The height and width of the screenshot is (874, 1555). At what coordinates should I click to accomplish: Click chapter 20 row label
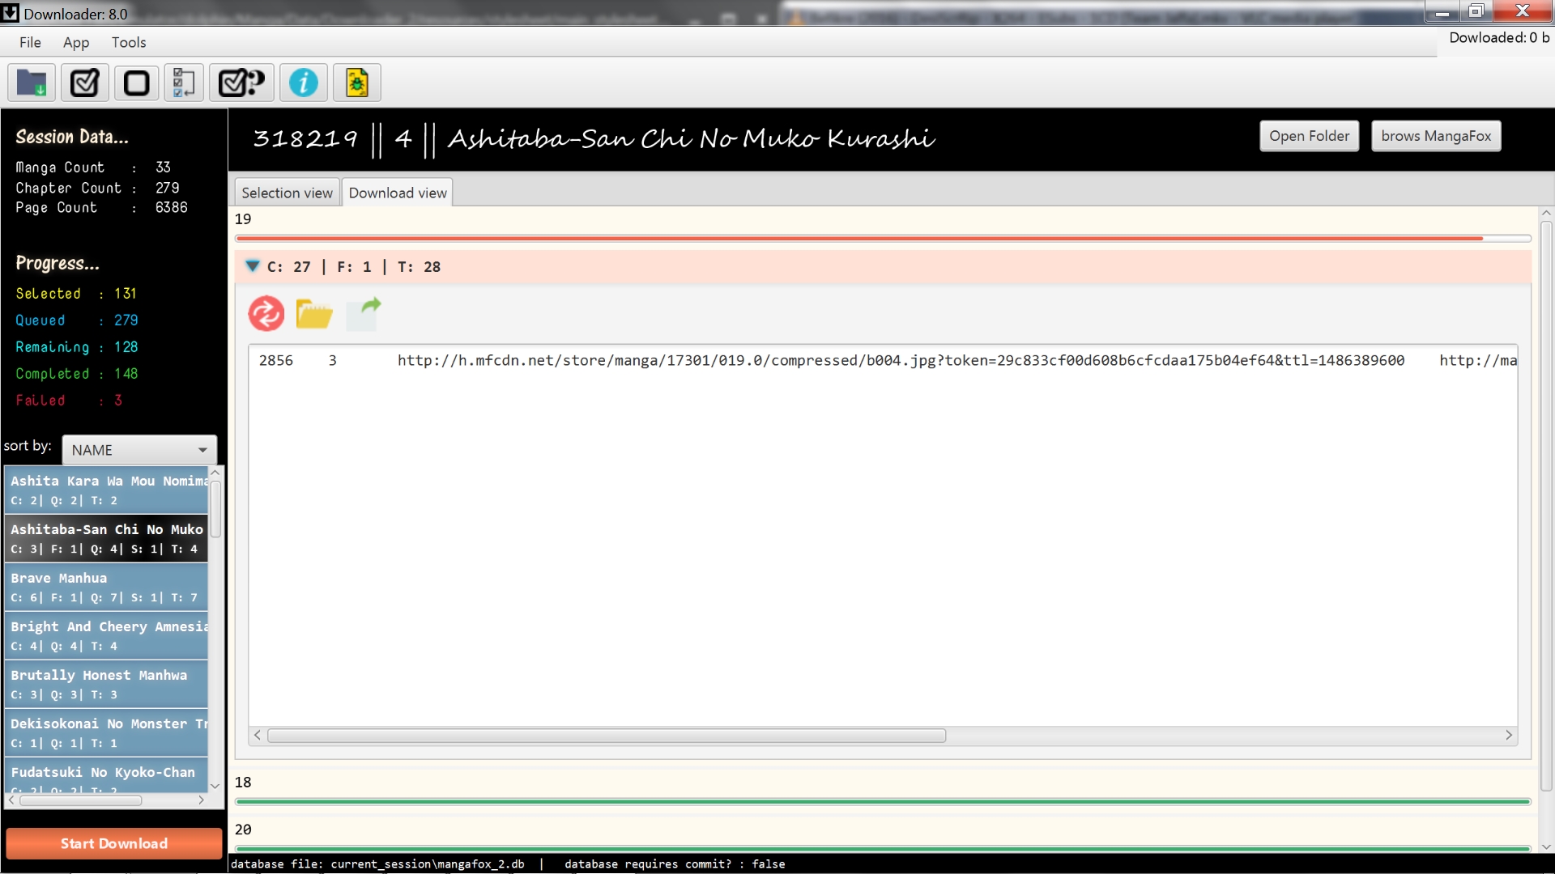(243, 829)
